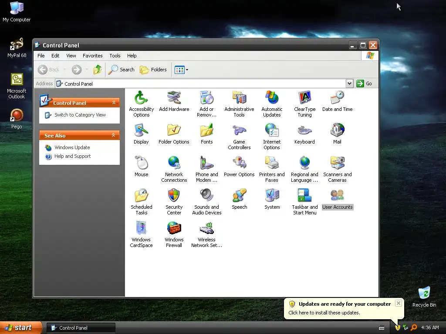Screen dimensions: 446x334
Task: Open Administrative Tools icon
Action: click(x=239, y=104)
